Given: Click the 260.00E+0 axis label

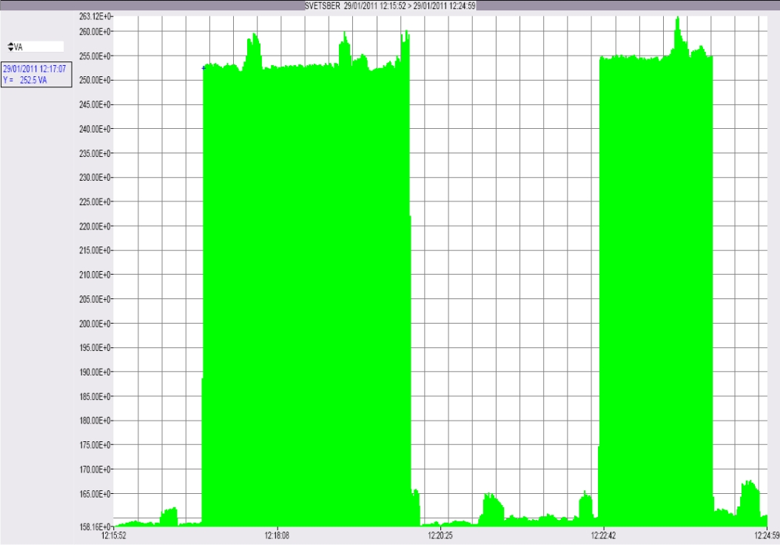Looking at the screenshot, I should [x=95, y=32].
